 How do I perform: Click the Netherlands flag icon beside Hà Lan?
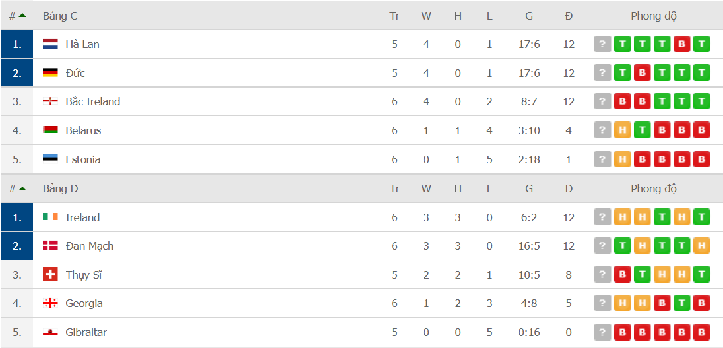pyautogui.click(x=50, y=44)
